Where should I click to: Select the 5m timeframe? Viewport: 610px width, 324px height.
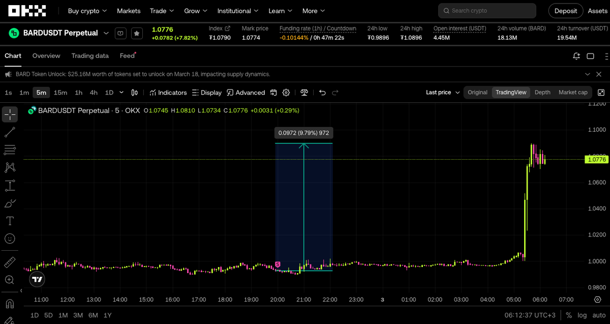click(41, 93)
